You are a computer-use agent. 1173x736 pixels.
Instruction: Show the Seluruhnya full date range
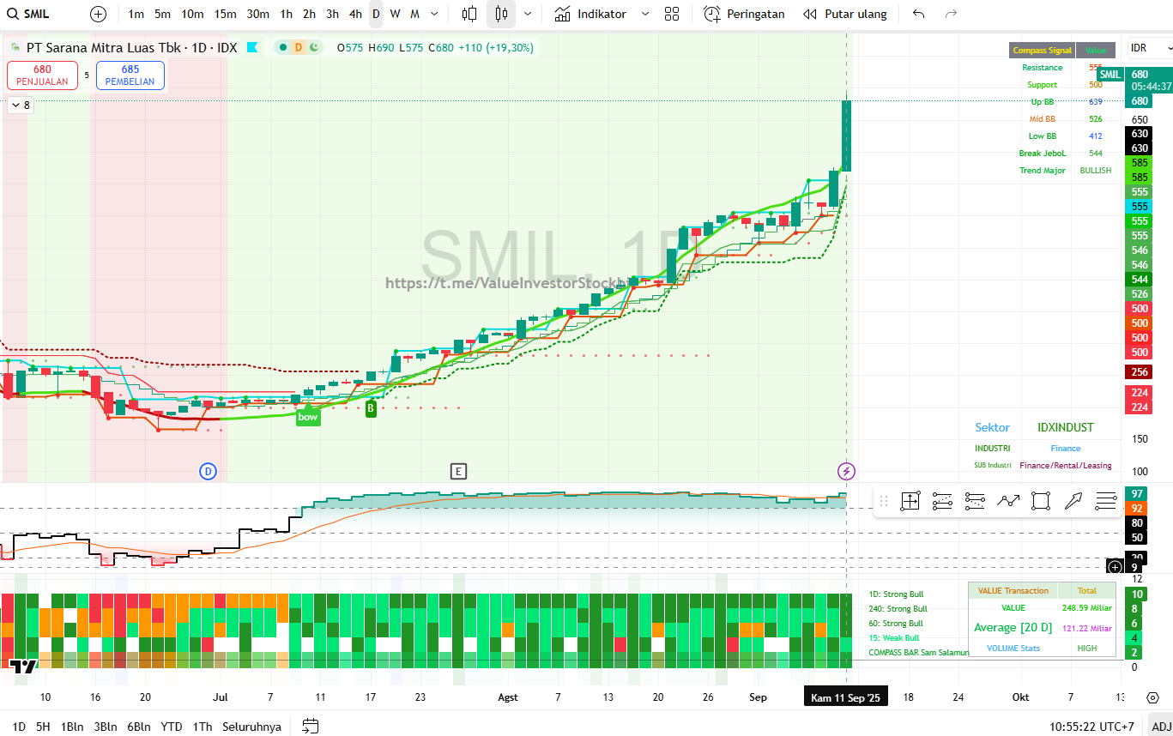point(251,727)
